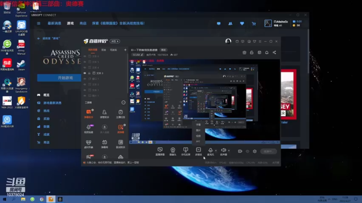Viewport: 362px width, 203px height.
Task: Expand speaker options arrow
Action: [x=229, y=151]
